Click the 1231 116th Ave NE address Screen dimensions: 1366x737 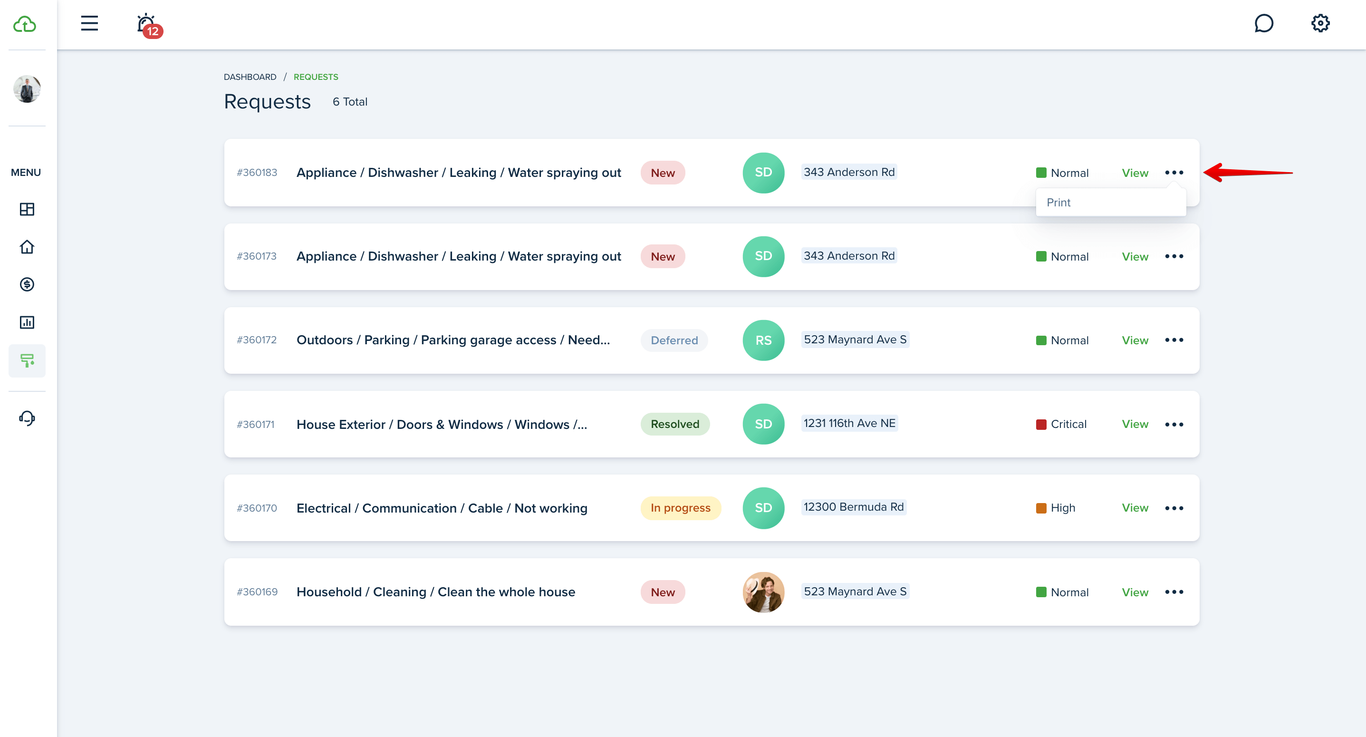point(849,423)
